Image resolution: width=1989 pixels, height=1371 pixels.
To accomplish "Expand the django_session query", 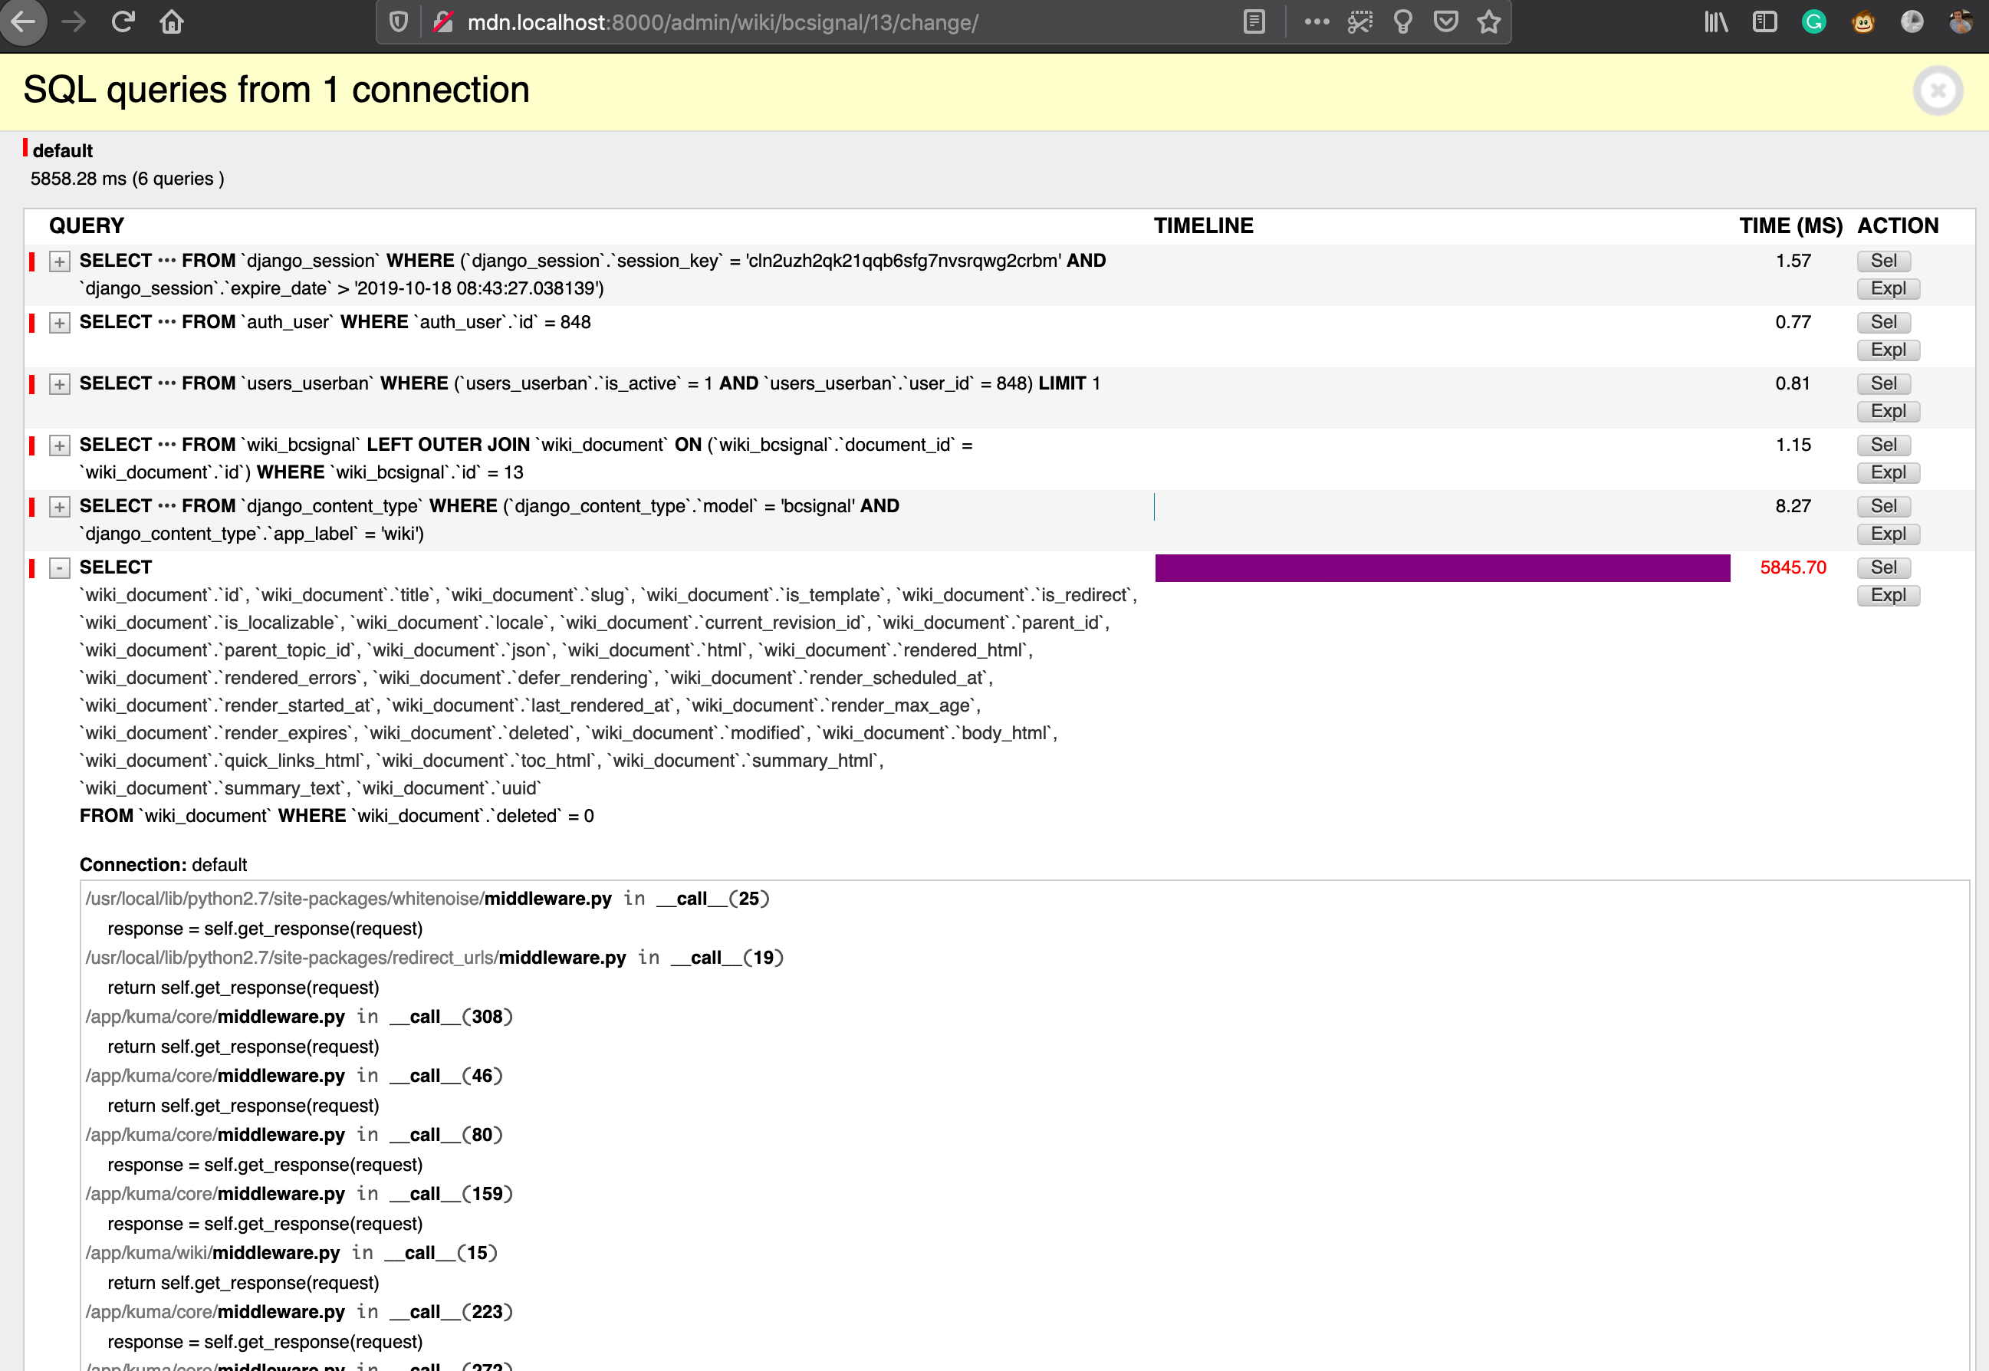I will click(x=59, y=261).
